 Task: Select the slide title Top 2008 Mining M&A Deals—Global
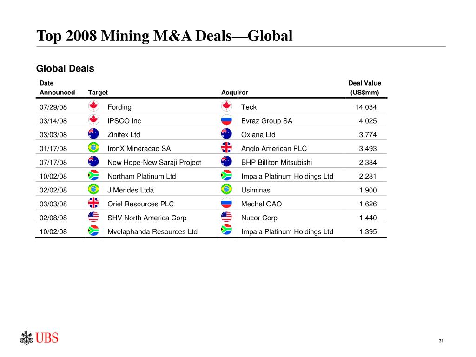(x=164, y=36)
